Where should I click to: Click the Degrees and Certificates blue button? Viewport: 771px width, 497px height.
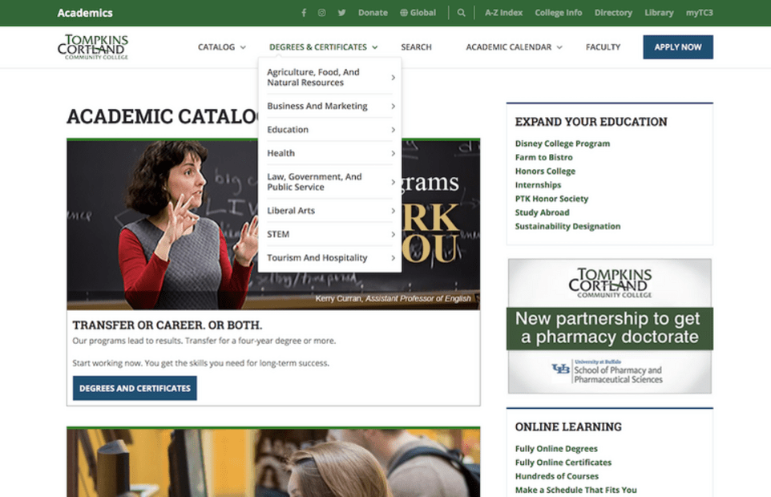pyautogui.click(x=135, y=388)
